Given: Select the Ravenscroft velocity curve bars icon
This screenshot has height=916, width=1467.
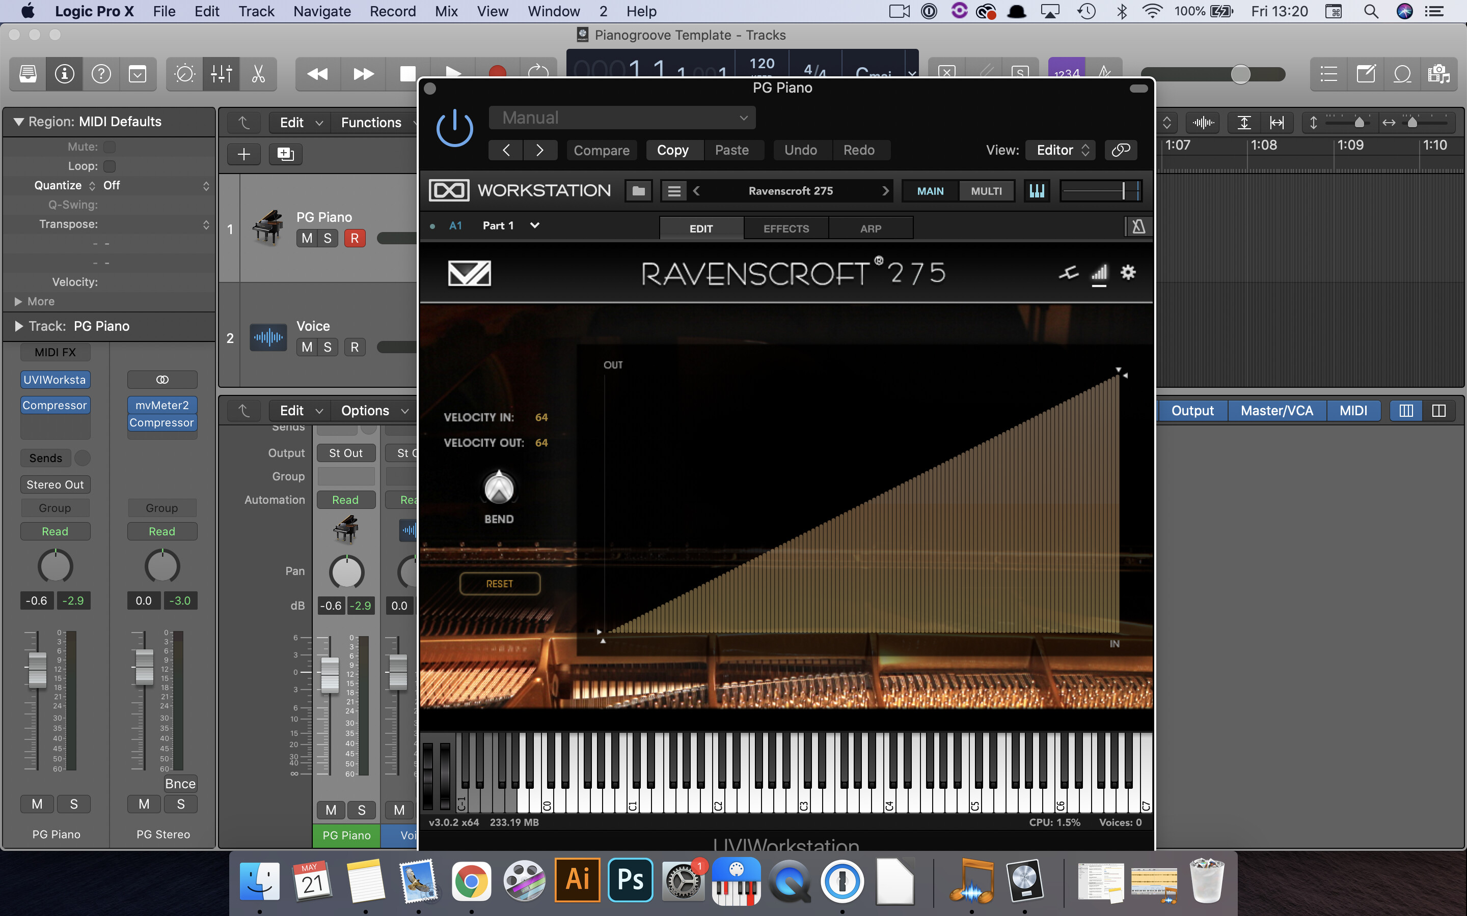Looking at the screenshot, I should [x=1099, y=273].
